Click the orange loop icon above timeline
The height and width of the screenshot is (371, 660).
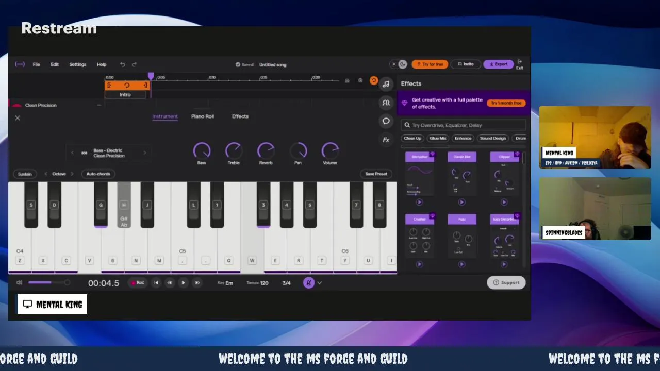374,81
